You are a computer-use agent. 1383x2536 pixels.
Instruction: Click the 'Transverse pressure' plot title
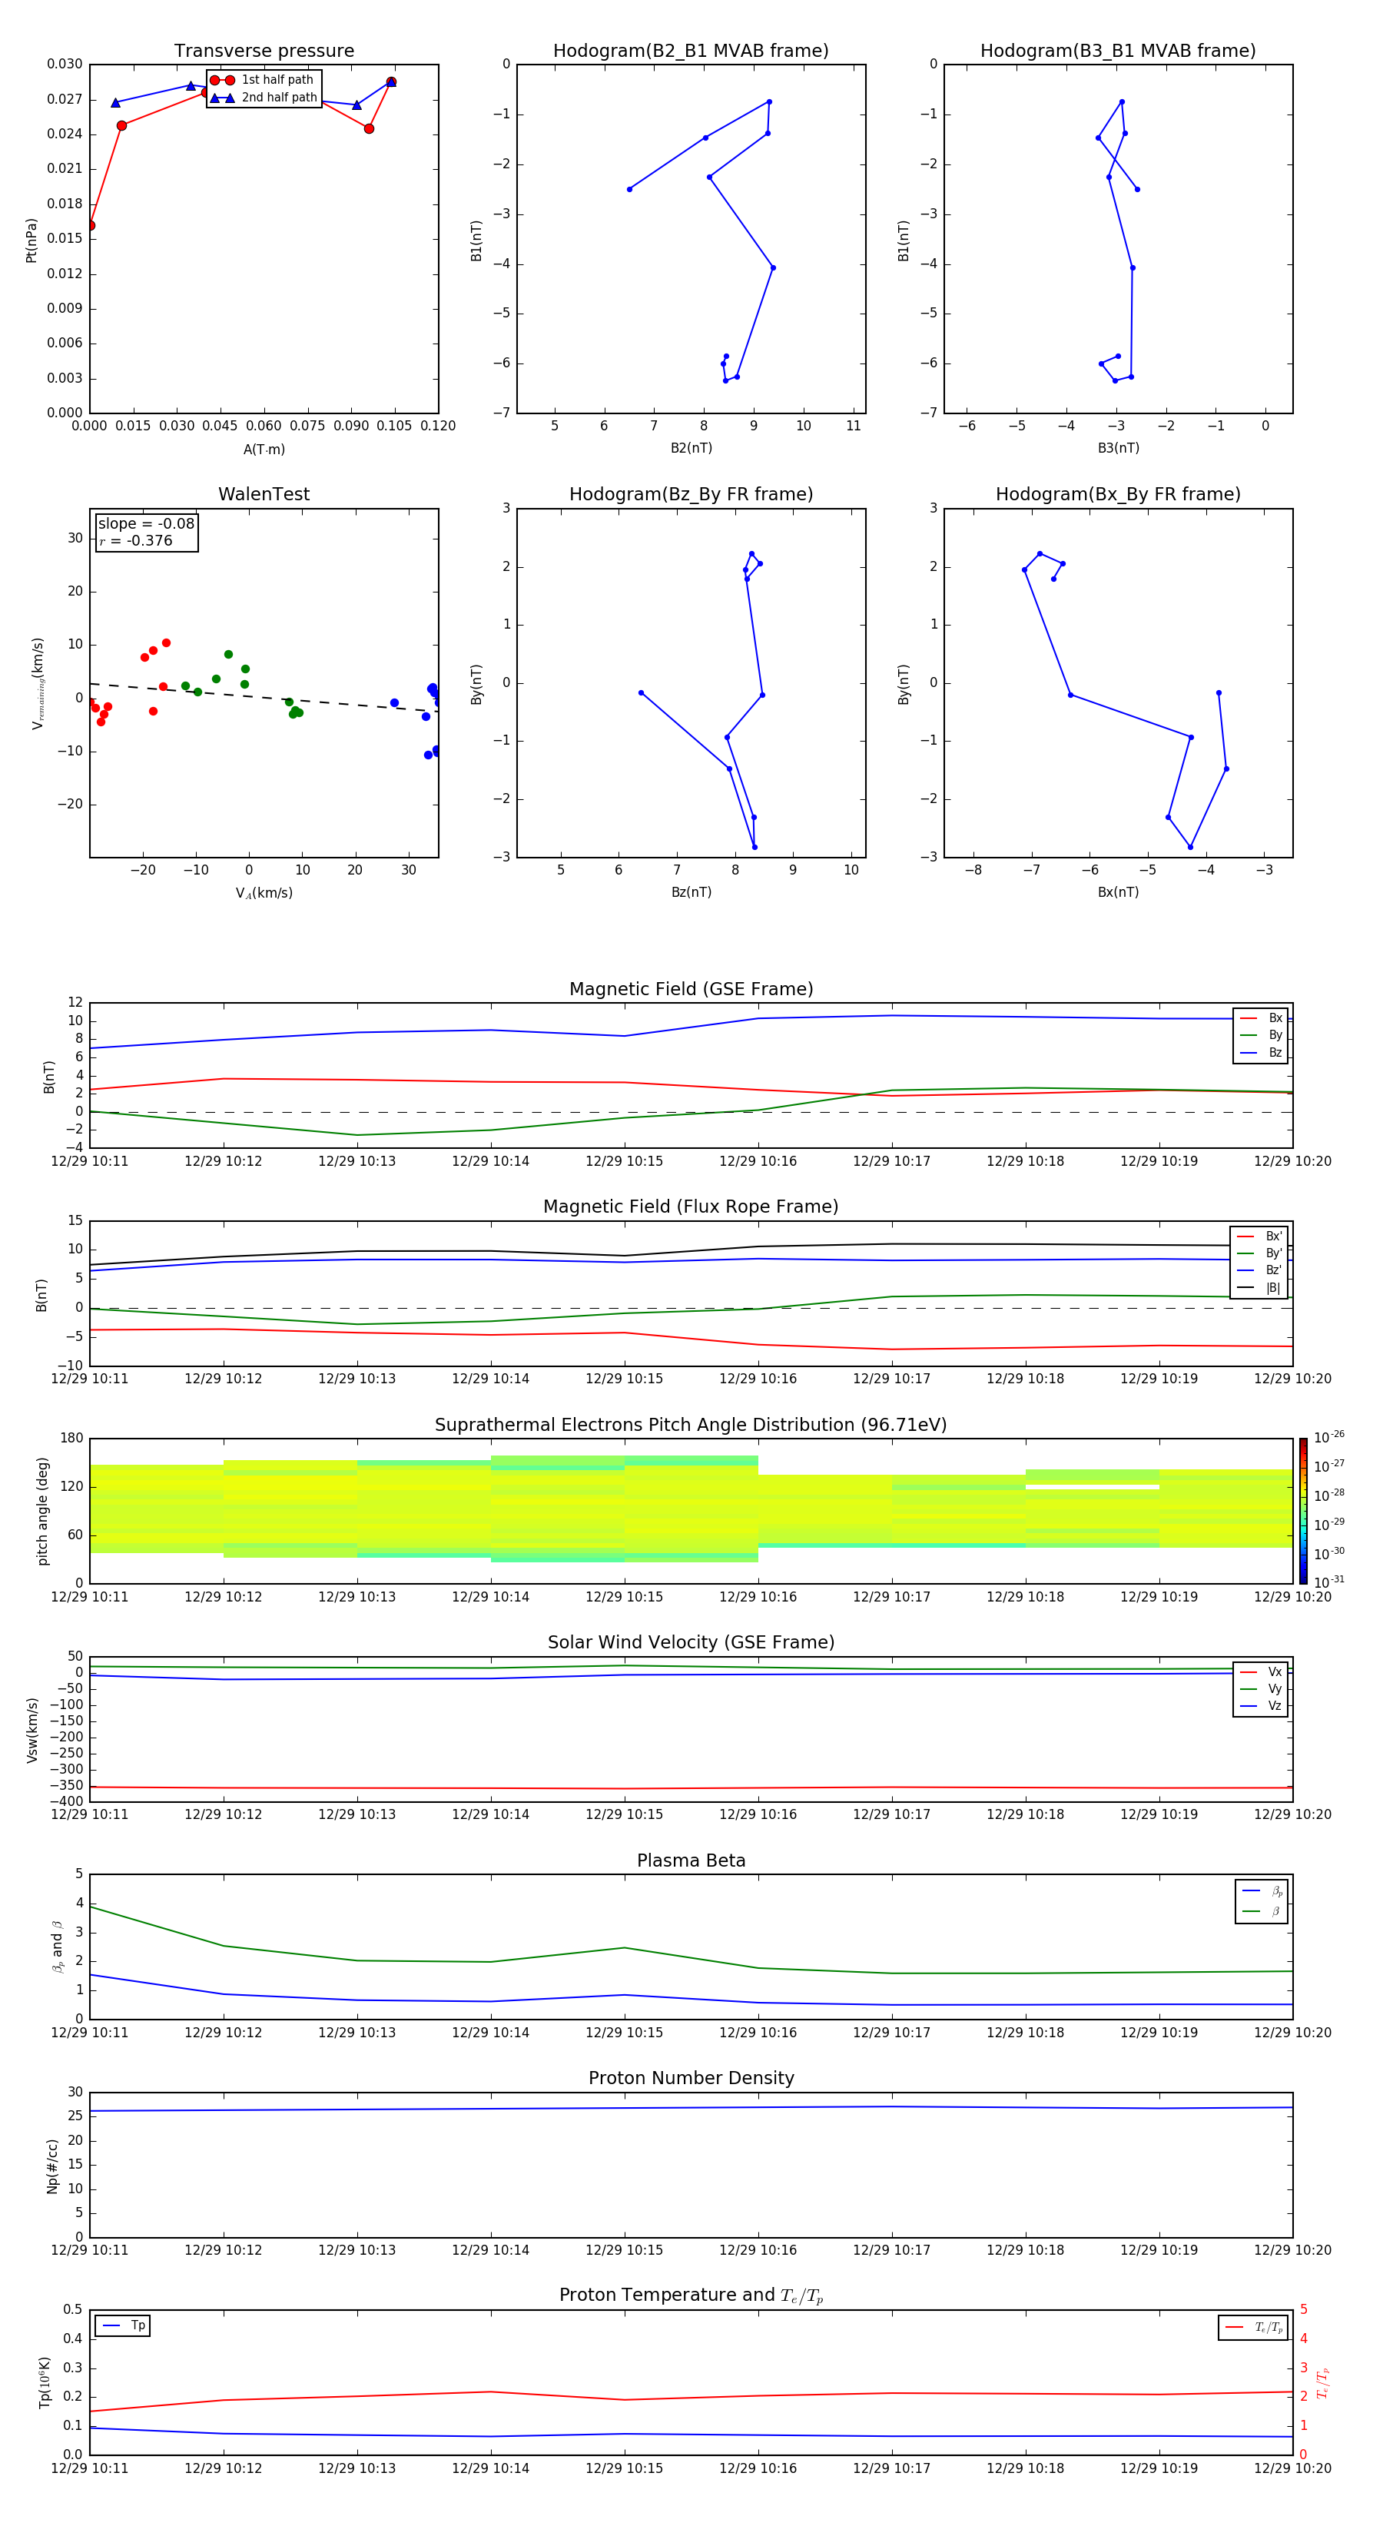(x=264, y=51)
